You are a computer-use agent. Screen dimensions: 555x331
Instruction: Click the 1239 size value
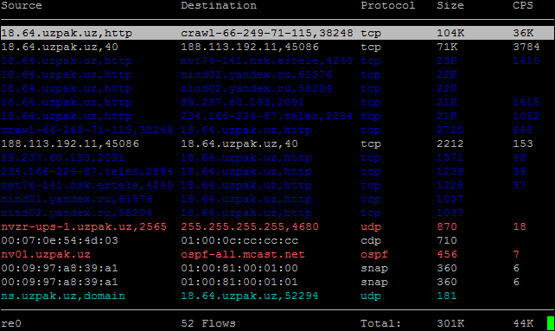[450, 171]
